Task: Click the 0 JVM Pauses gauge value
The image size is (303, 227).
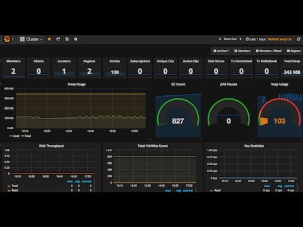Action: point(229,121)
